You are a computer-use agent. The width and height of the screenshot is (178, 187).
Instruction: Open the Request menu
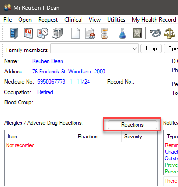click(48, 20)
